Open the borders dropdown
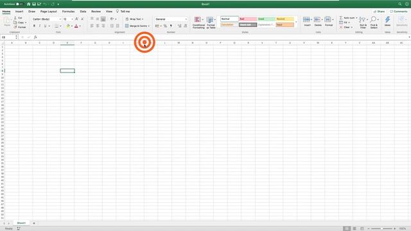The height and width of the screenshot is (231, 411). point(60,26)
